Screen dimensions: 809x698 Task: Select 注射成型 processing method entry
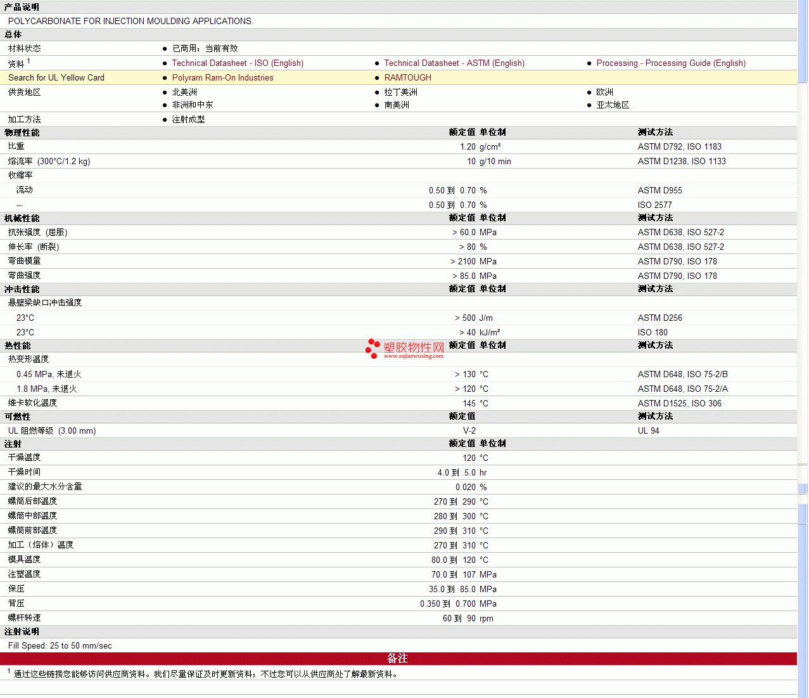pyautogui.click(x=189, y=119)
